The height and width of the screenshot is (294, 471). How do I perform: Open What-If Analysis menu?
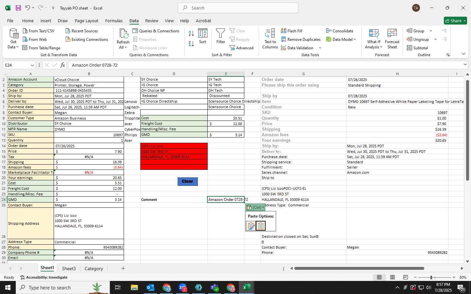374,39
